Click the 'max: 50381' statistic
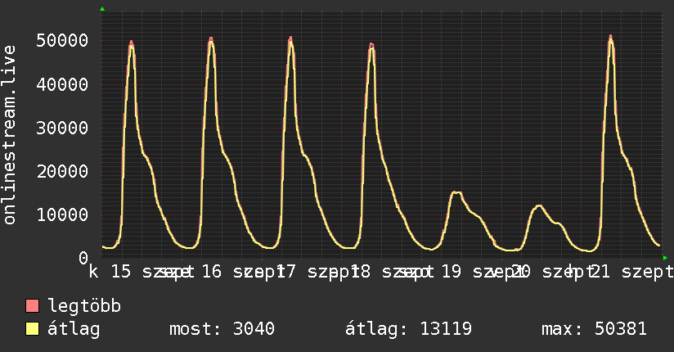 point(594,329)
